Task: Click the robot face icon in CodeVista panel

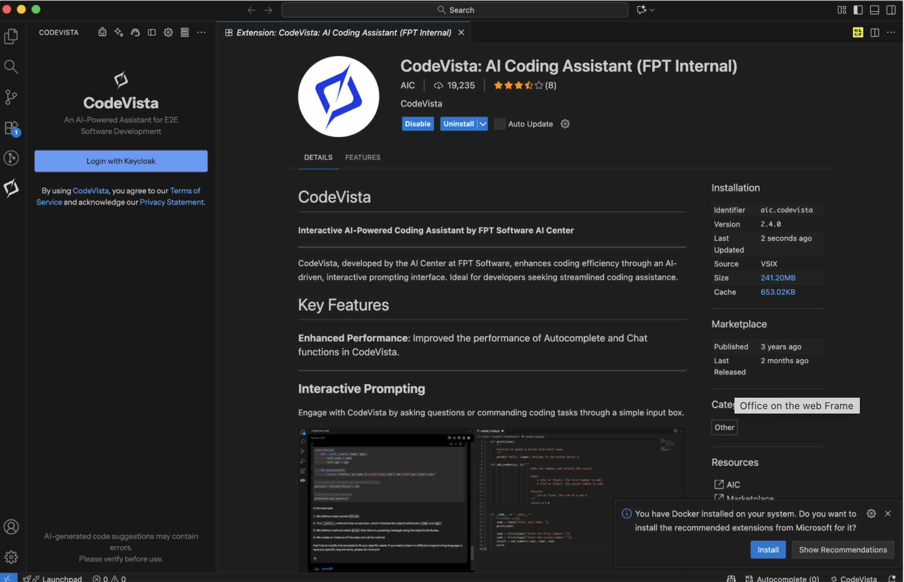Action: click(x=102, y=32)
